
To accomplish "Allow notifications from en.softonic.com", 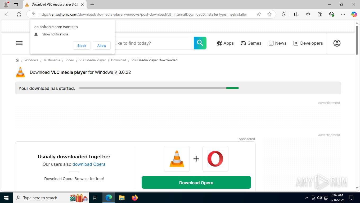I will (x=102, y=45).
